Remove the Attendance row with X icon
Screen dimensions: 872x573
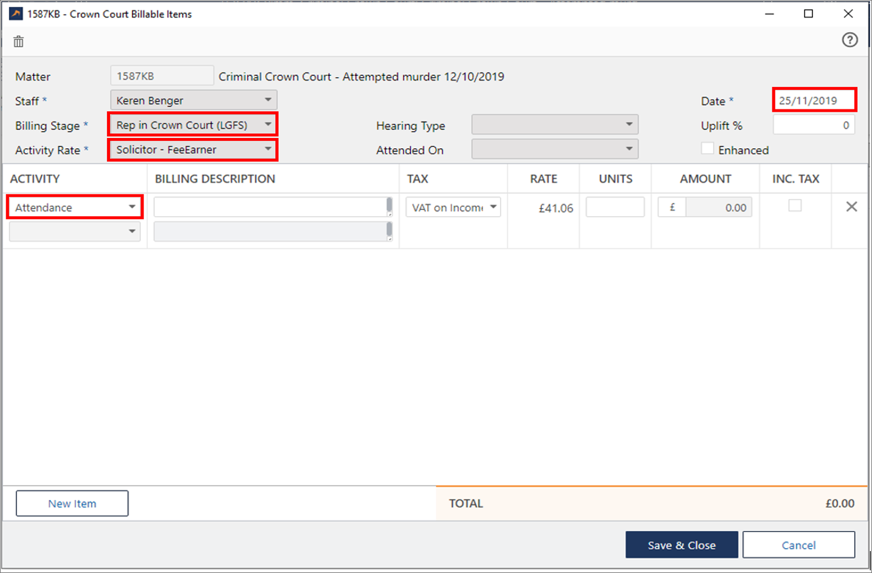point(851,207)
